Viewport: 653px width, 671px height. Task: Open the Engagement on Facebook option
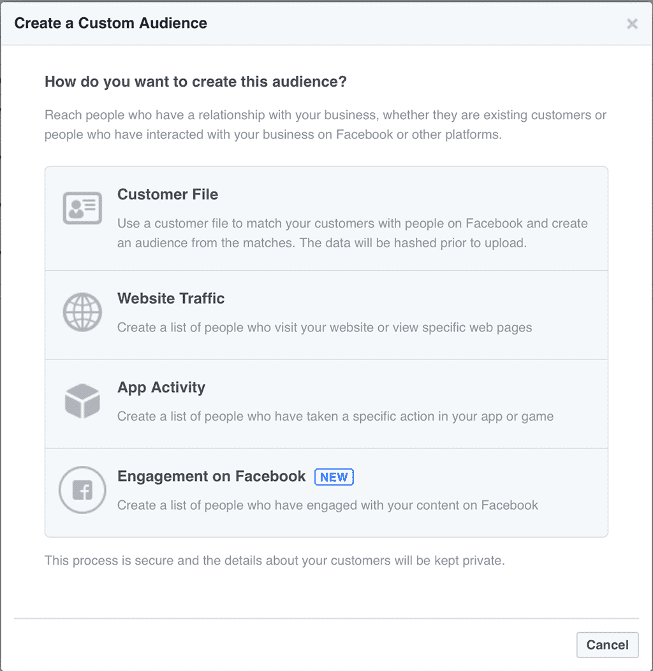coord(326,492)
